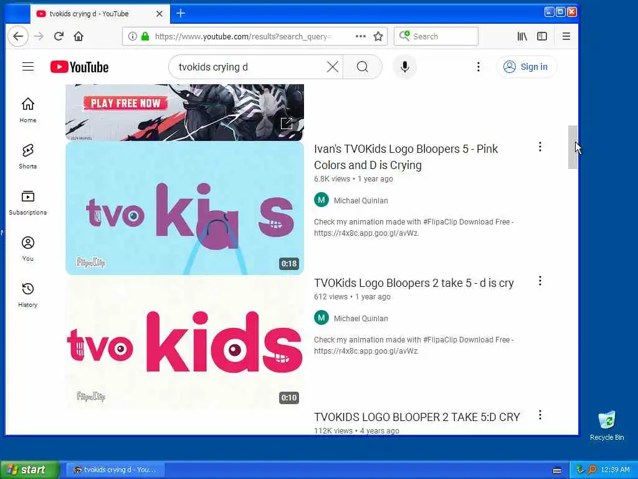Close the 'tvokids crying d' tab

click(159, 14)
